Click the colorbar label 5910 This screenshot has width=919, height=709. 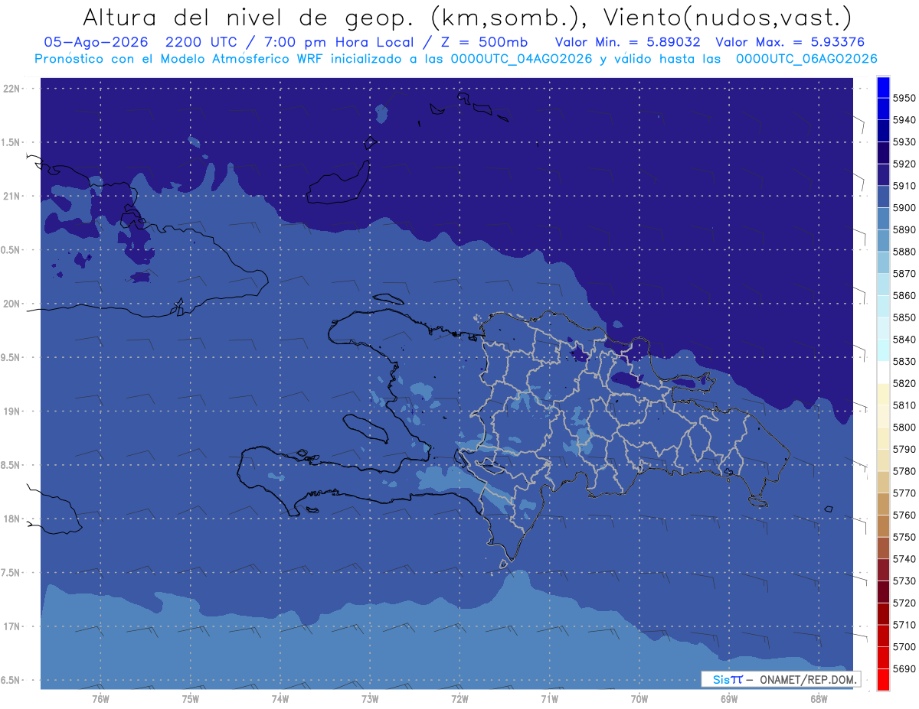[904, 186]
